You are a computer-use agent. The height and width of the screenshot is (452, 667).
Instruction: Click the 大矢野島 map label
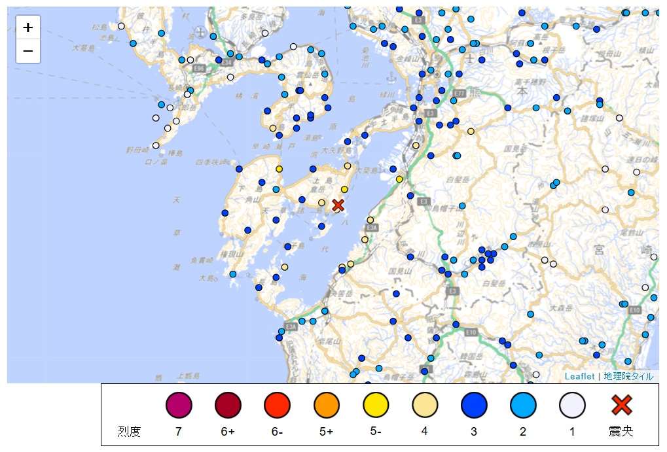336,150
